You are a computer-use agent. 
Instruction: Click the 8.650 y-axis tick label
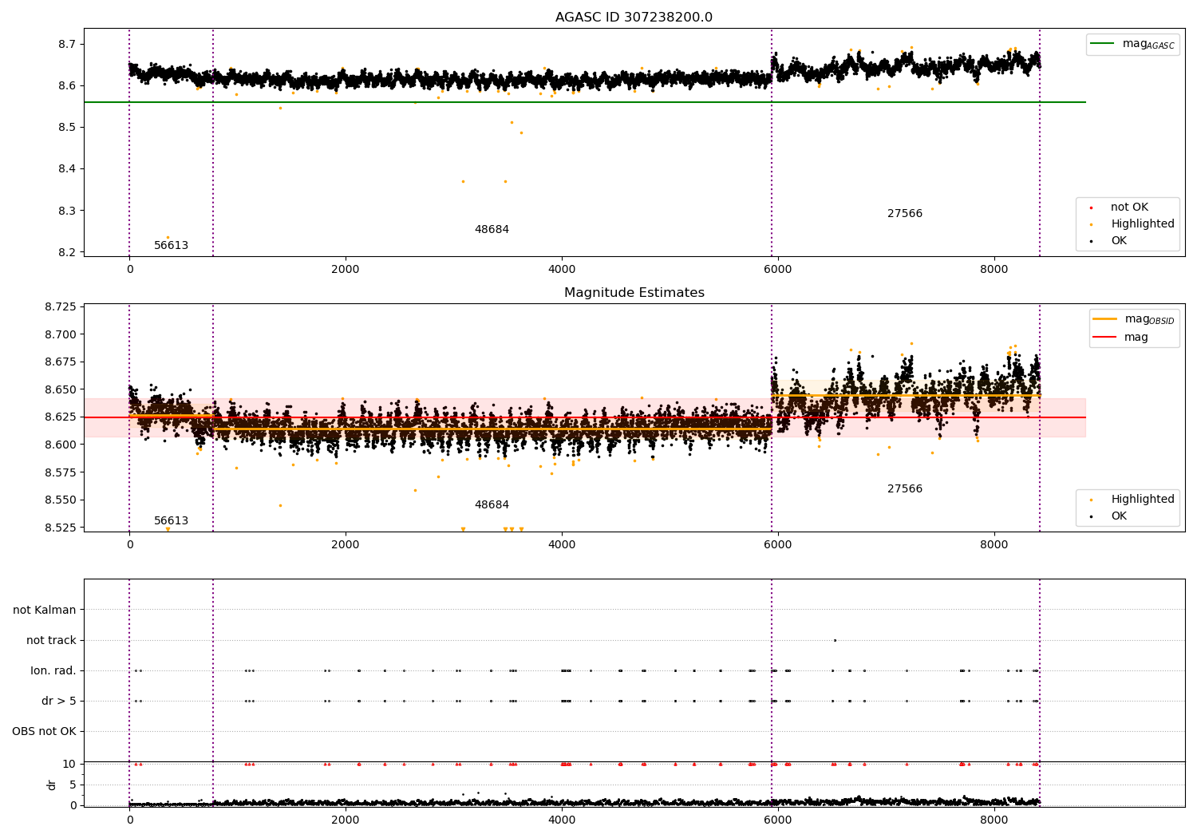tap(61, 390)
